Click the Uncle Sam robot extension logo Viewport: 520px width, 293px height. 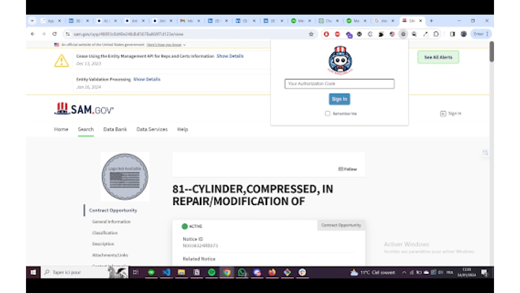[340, 60]
